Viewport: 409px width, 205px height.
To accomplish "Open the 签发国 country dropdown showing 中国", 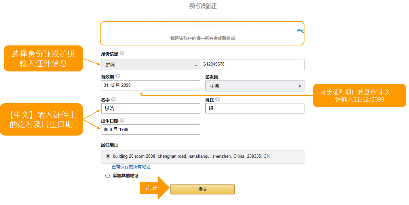I will point(254,86).
